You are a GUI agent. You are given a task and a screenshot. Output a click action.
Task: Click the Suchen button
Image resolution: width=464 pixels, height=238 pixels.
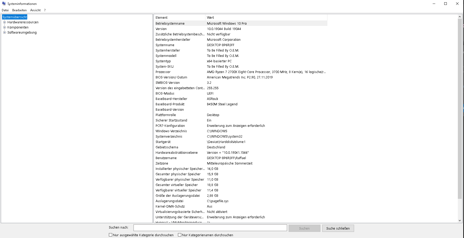pos(304,228)
